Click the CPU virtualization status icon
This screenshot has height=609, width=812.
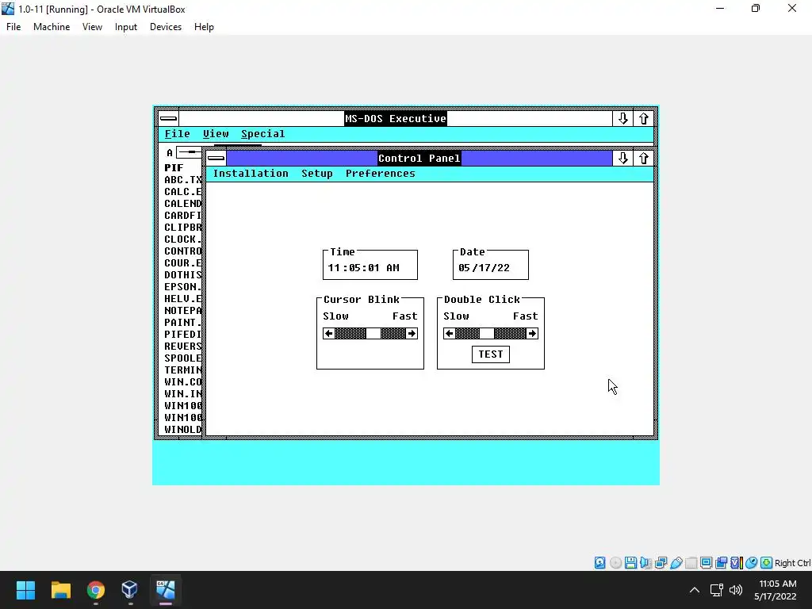(737, 563)
